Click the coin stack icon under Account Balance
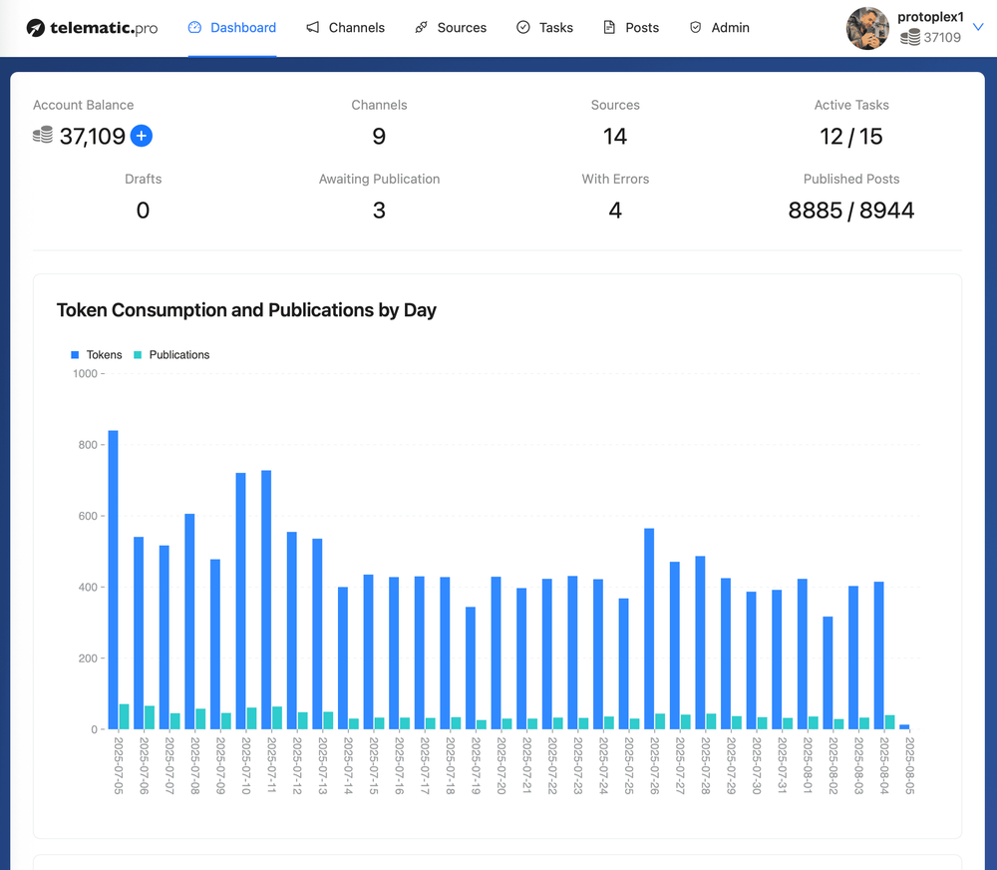Image resolution: width=997 pixels, height=870 pixels. [x=43, y=135]
